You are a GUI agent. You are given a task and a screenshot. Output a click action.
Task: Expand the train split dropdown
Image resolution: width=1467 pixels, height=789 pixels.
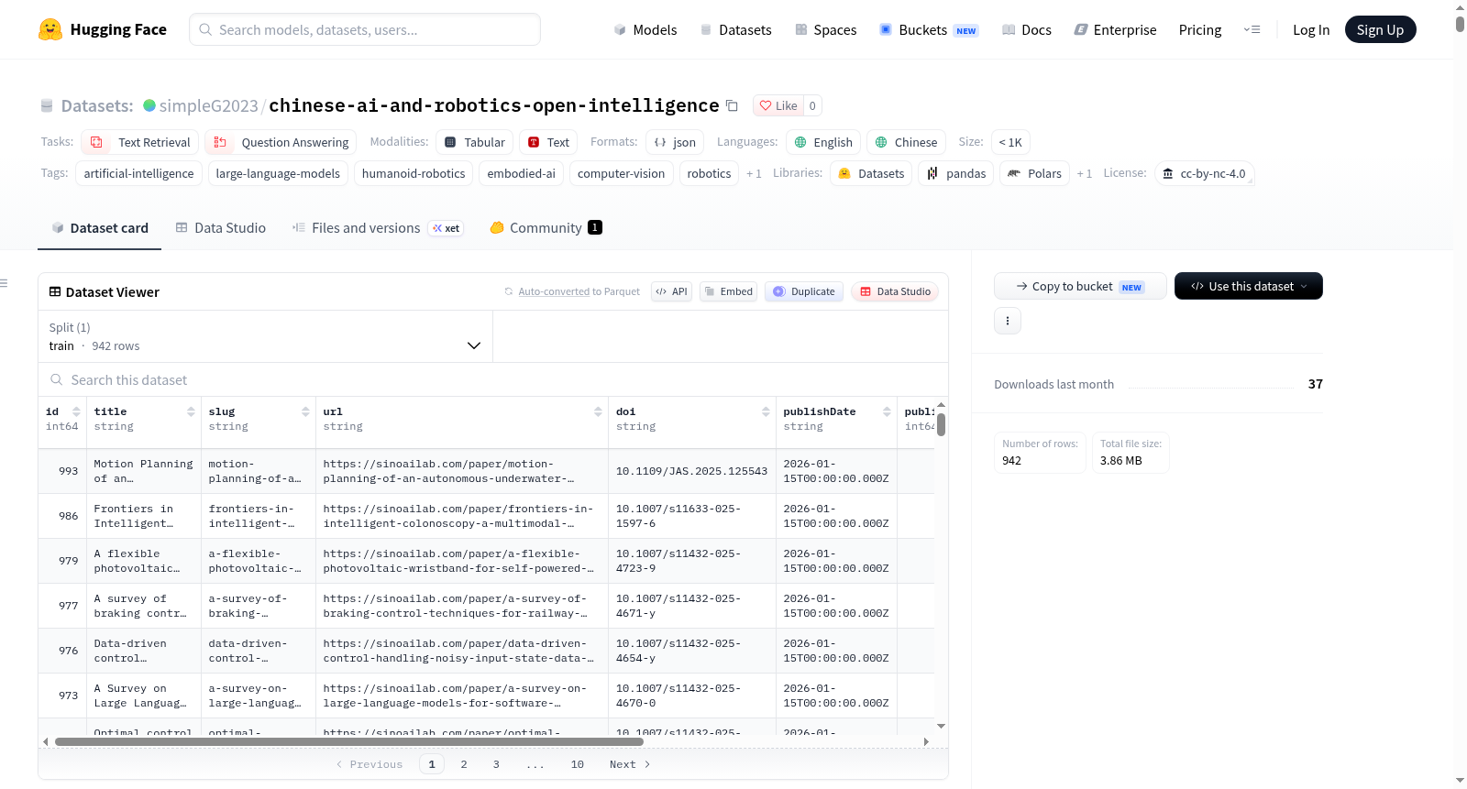266,336
